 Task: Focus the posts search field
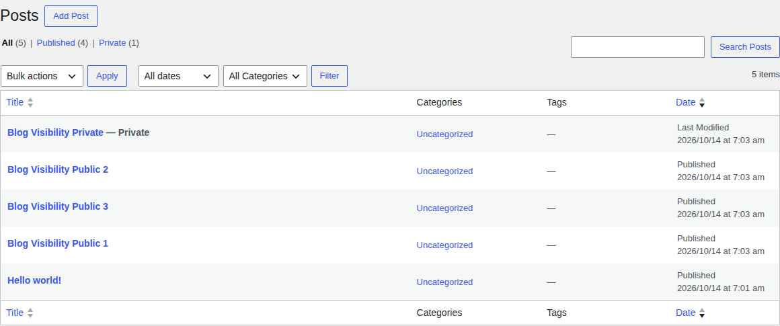pos(637,46)
